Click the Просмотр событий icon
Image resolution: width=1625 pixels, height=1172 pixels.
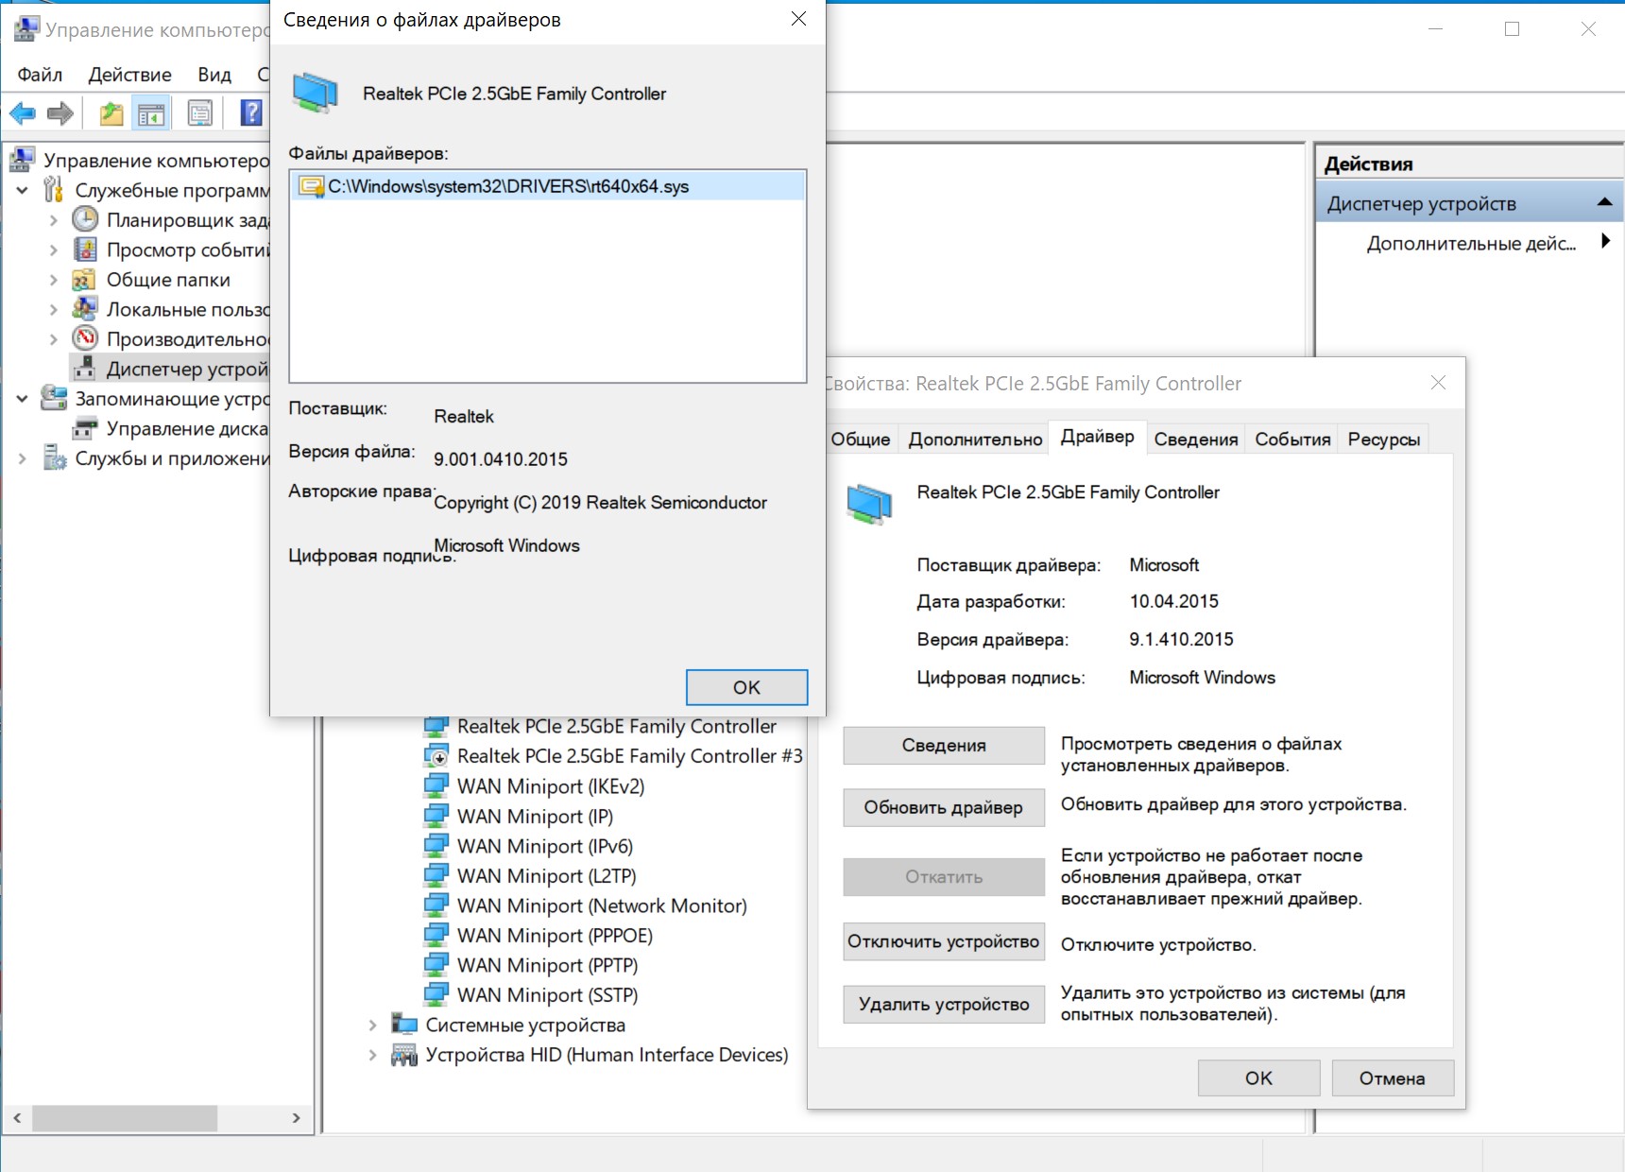[x=85, y=250]
